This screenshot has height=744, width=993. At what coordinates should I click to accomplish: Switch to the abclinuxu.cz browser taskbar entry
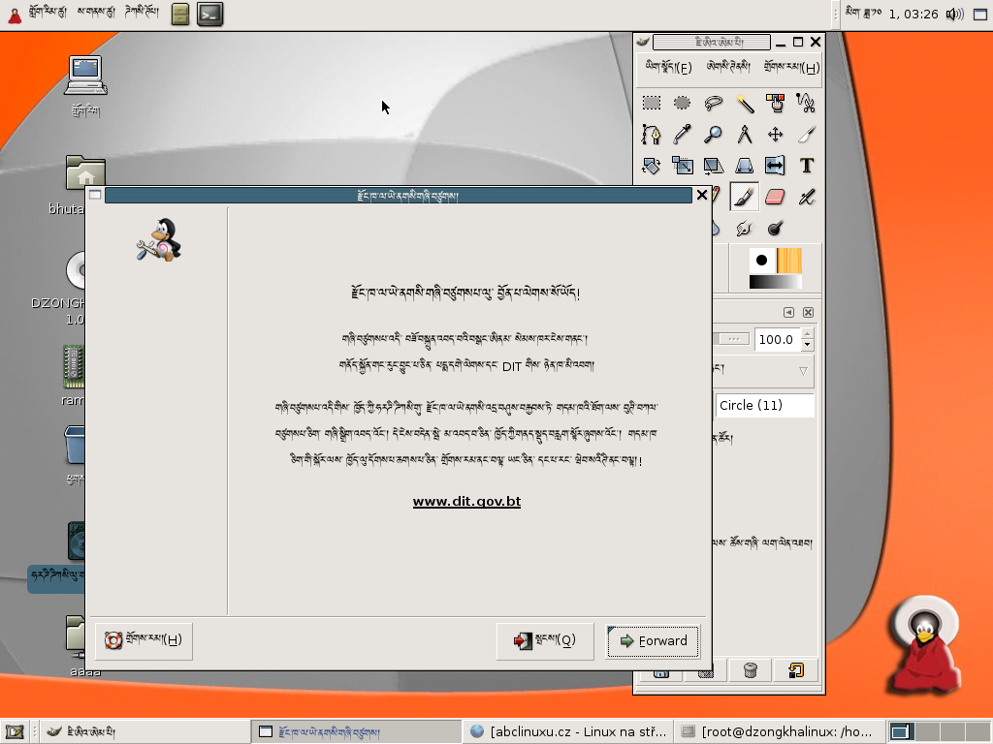pyautogui.click(x=567, y=732)
